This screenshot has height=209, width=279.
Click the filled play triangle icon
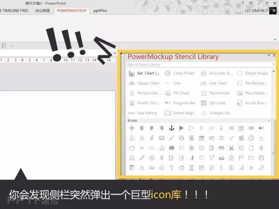click(181, 128)
